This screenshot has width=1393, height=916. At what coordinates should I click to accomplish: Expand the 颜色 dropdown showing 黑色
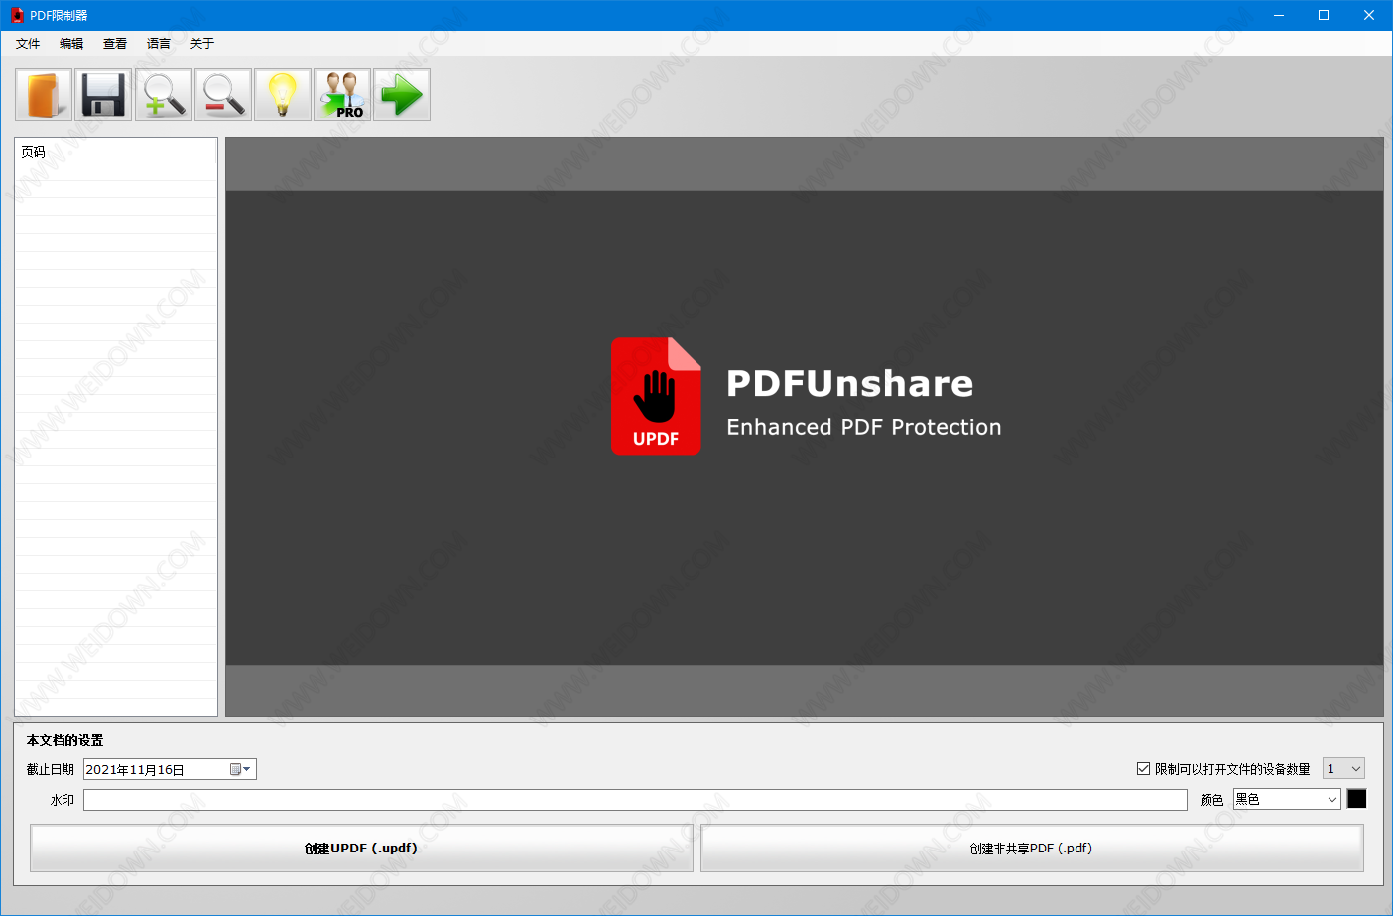coord(1287,799)
